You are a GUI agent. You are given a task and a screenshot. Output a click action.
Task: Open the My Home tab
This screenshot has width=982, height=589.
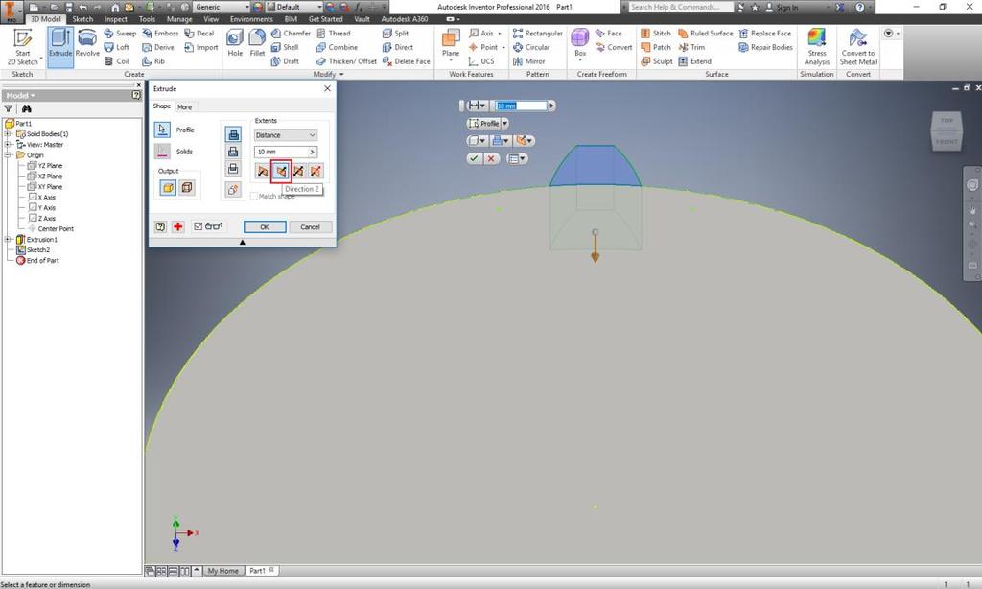tap(222, 571)
